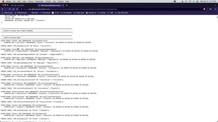Open the View menu
Image resolution: width=218 pixels, height=122 pixels.
pyautogui.click(x=24, y=1)
